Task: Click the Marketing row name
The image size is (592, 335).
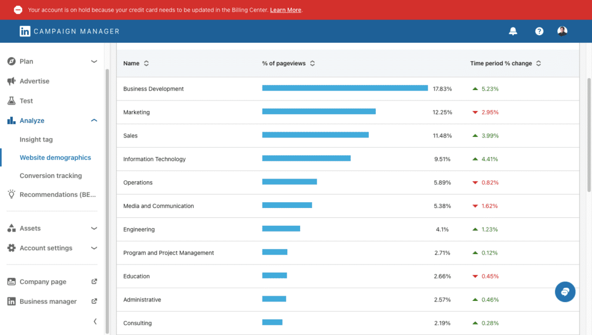Action: 136,113
